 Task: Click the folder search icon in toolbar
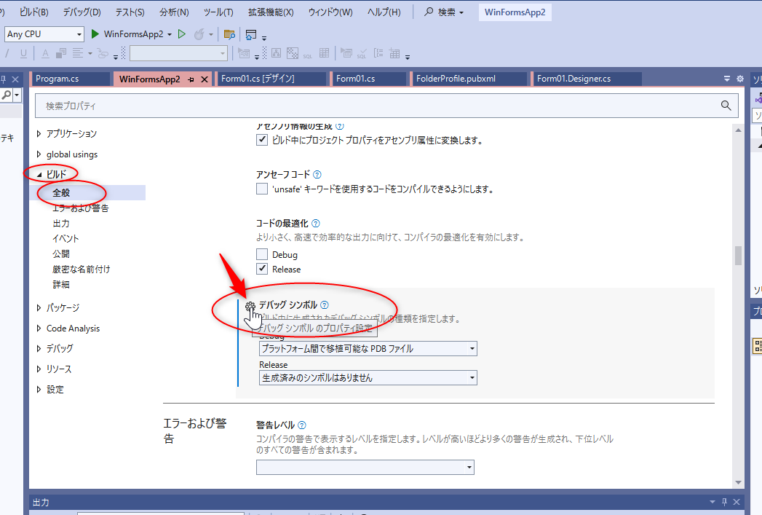click(229, 34)
